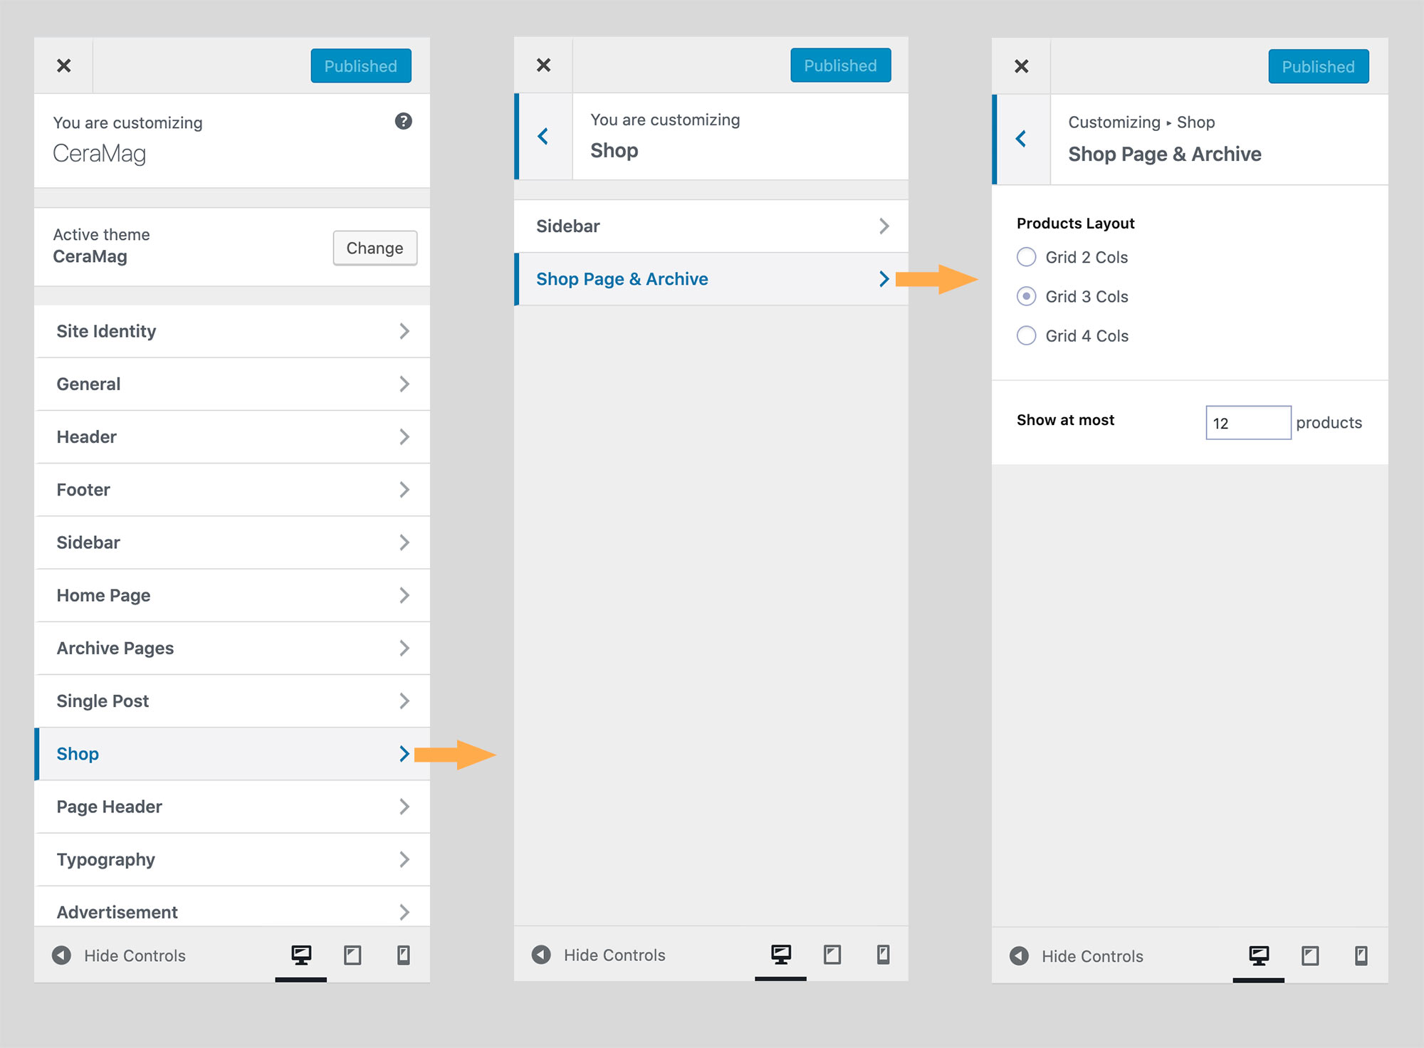Screen dimensions: 1424x1048
Task: Select the Grid 2 Cols layout
Action: click(x=1026, y=257)
